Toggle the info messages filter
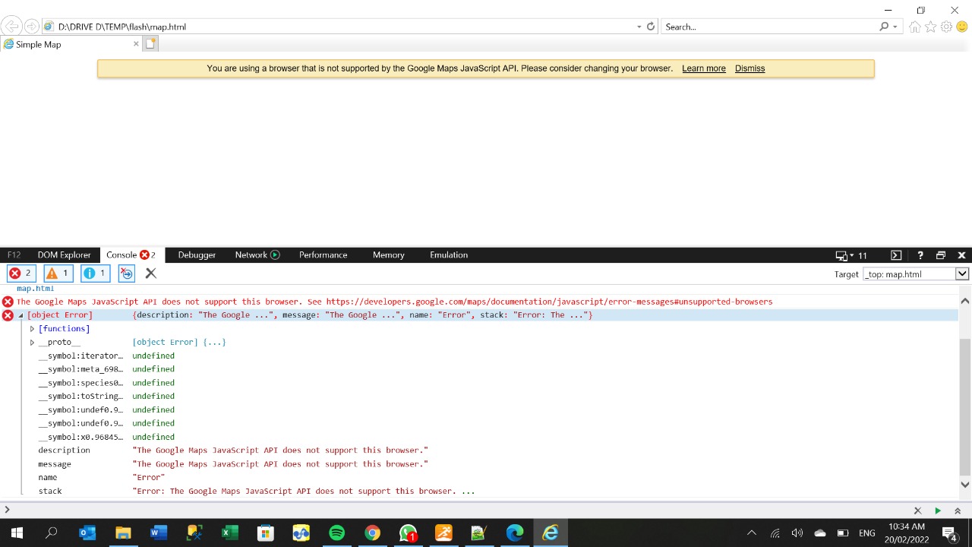 pyautogui.click(x=95, y=273)
